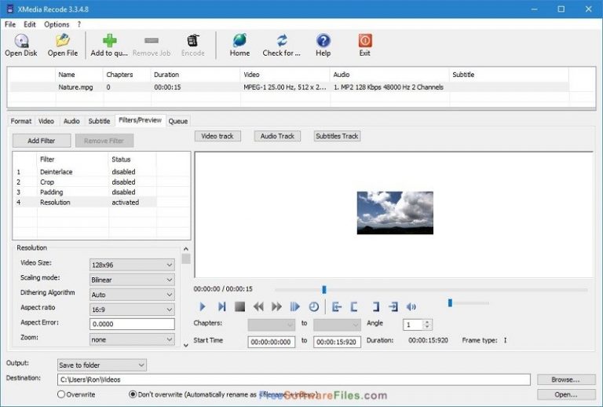The image size is (603, 407).
Task: Click the Start Time input field
Action: click(272, 342)
